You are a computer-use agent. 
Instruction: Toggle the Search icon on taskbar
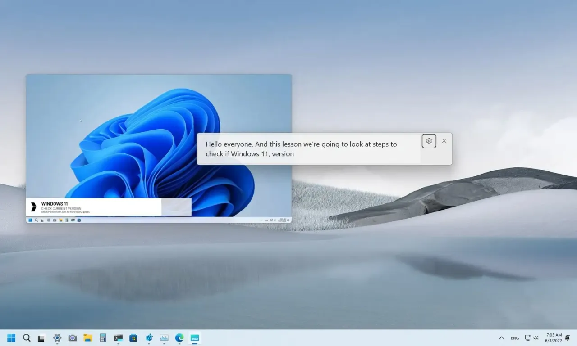click(27, 337)
